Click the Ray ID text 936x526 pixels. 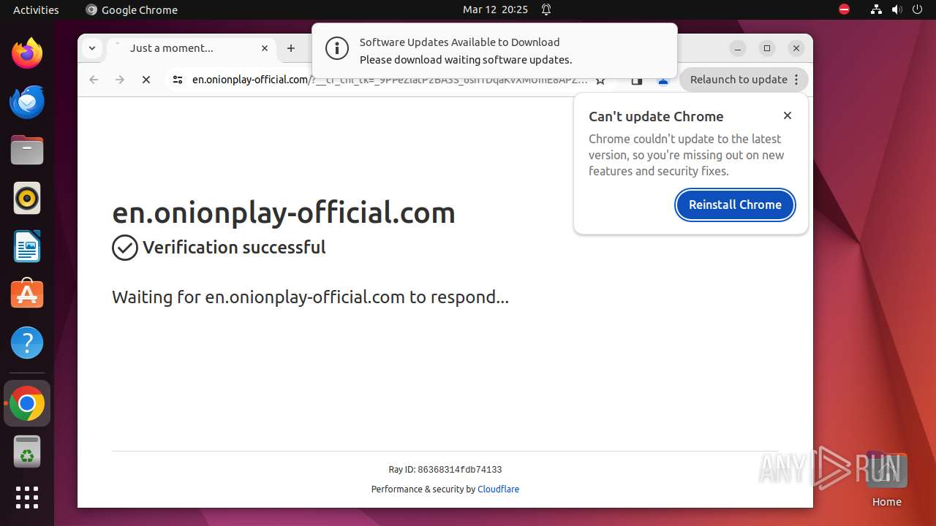pos(445,470)
